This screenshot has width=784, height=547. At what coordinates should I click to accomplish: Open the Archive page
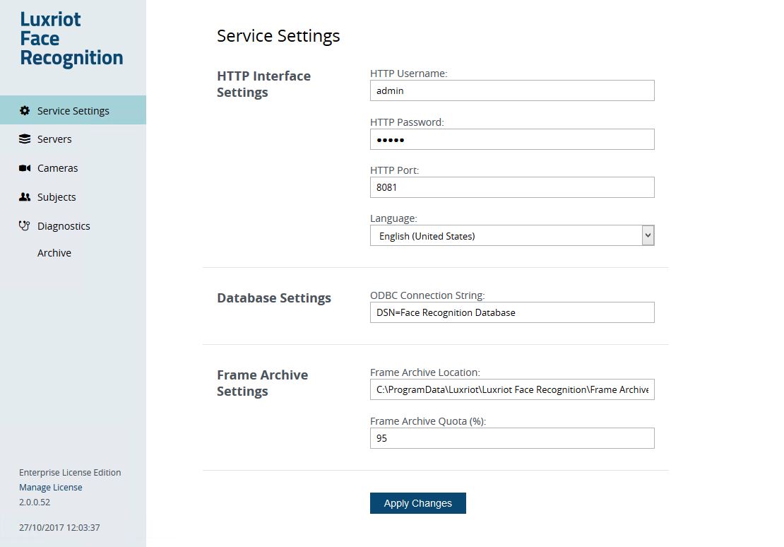(x=54, y=253)
